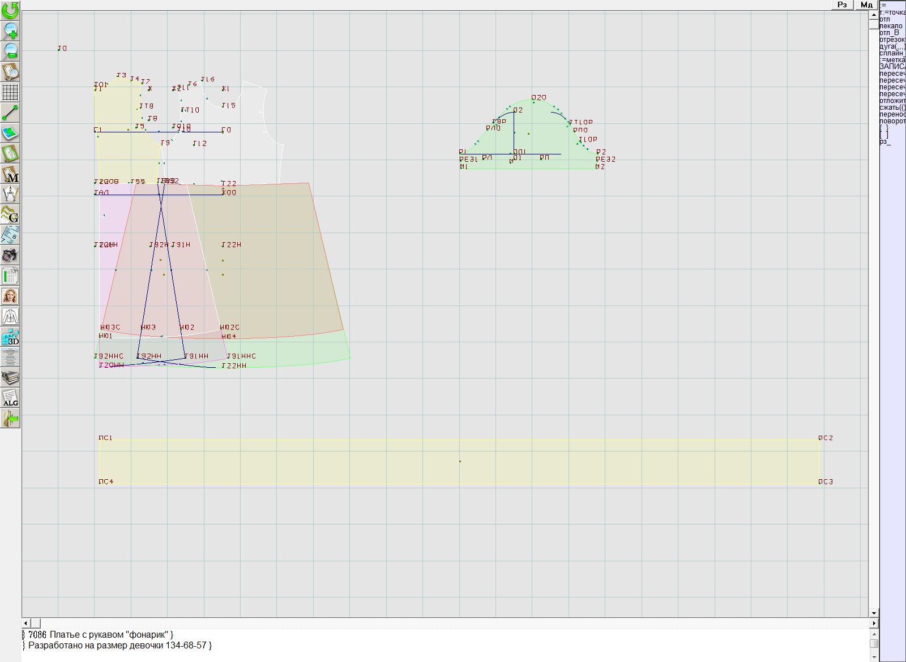Screen dimensions: 906x662
Task: Switch to the 3D view
Action: coord(10,337)
